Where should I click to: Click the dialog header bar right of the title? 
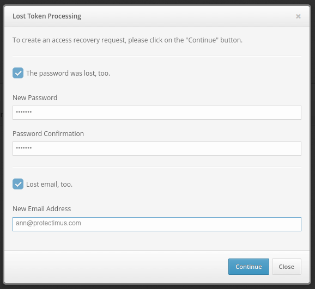[x=188, y=16]
